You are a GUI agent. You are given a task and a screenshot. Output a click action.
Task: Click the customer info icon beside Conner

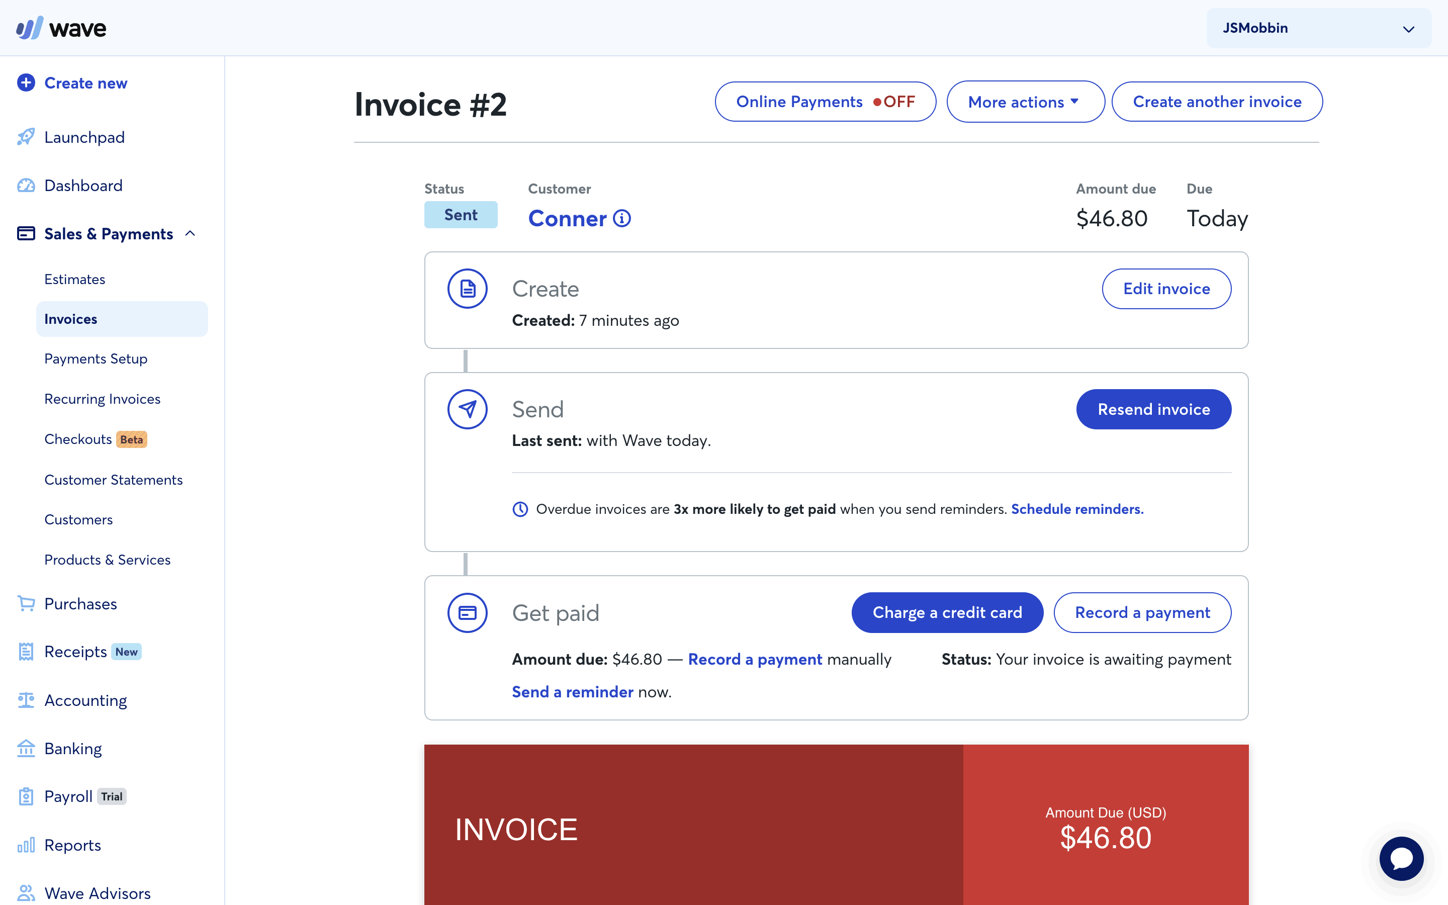point(622,219)
